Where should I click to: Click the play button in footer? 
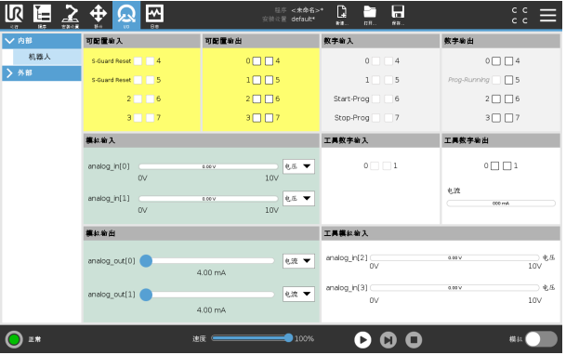(x=362, y=340)
